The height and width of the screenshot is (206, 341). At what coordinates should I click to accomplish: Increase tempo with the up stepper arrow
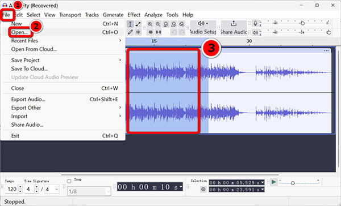[20, 187]
